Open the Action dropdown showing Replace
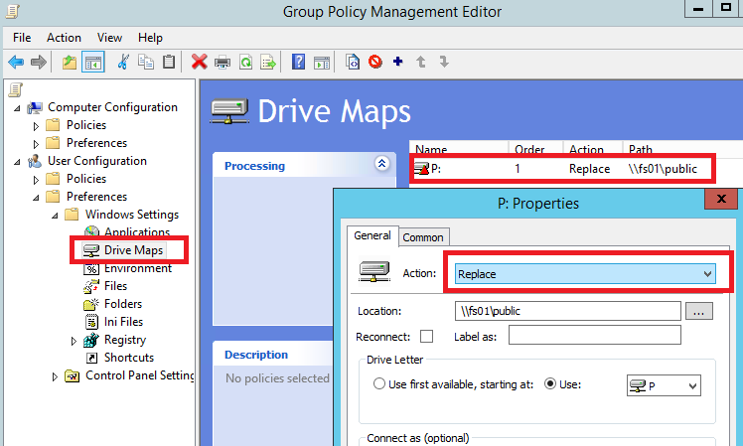This screenshot has height=446, width=743. click(585, 273)
